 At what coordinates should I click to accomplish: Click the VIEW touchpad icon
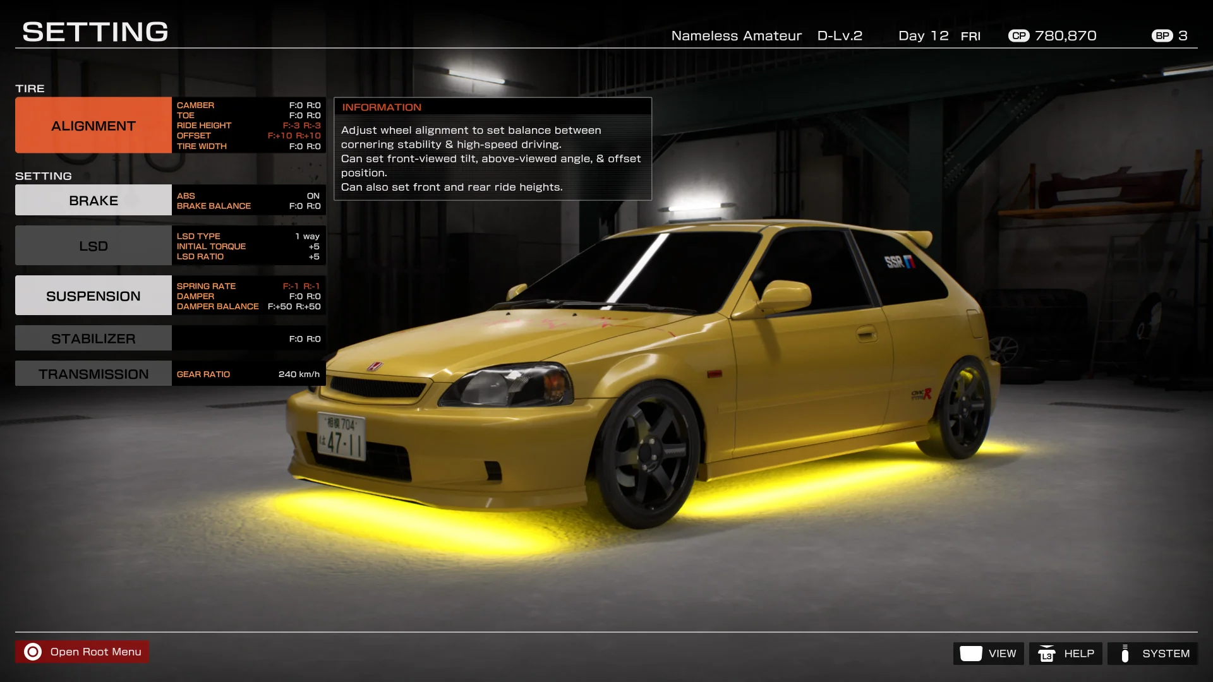pos(970,654)
